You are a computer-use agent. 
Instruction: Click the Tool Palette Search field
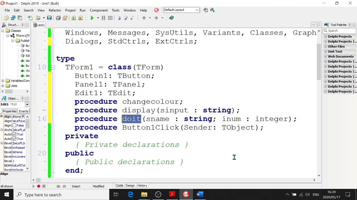pyautogui.click(x=339, y=31)
